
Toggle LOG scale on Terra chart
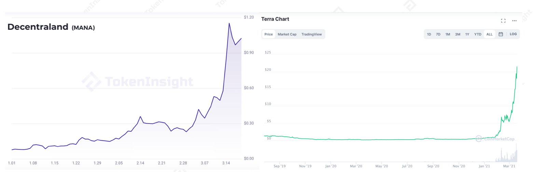513,34
